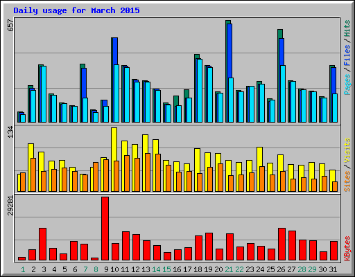The height and width of the screenshot is (277, 355).
Task: Click day 30 on the x-axis
Action: 322,269
